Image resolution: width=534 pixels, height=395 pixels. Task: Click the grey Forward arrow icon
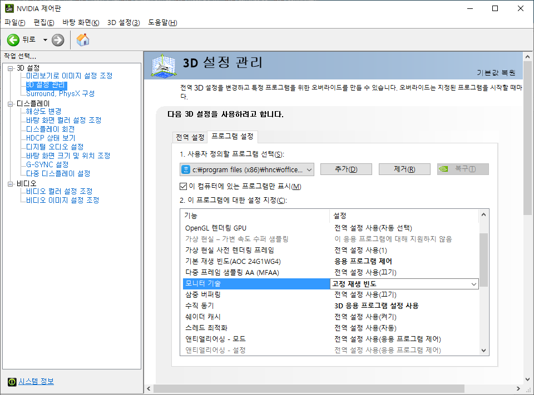[x=58, y=40]
